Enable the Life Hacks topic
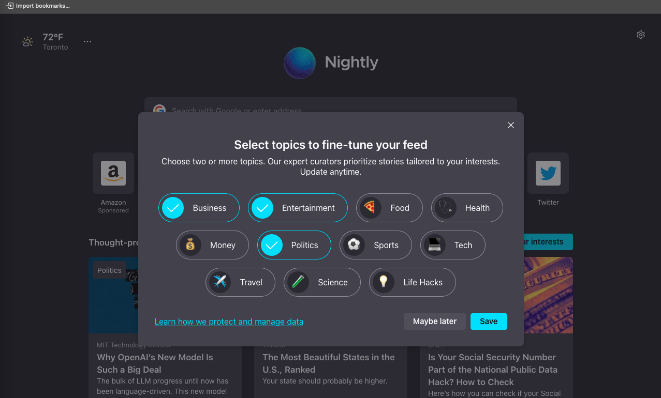 (x=413, y=282)
